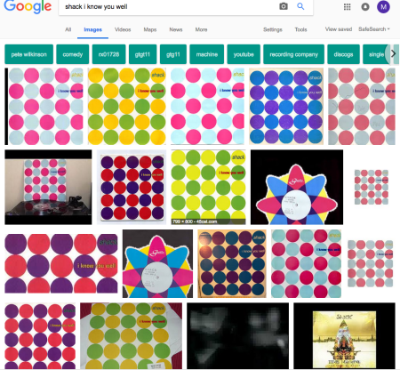Open tilted yellow green cover, bottom row
The height and width of the screenshot is (370, 400).
tap(131, 335)
